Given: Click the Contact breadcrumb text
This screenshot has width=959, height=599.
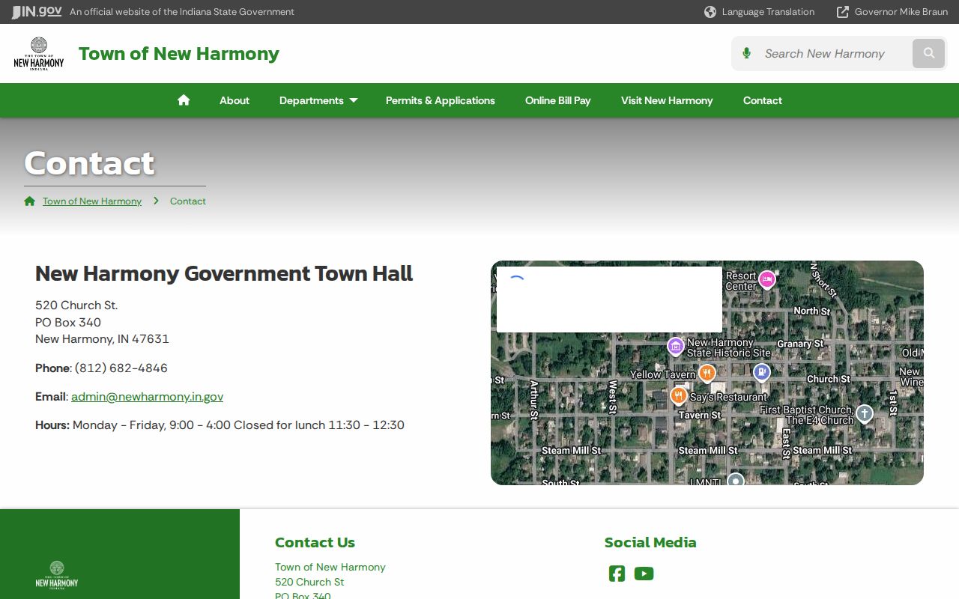Looking at the screenshot, I should [188, 201].
